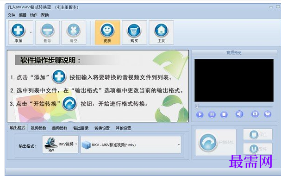
Task: Switch to the 视频参数 tab
Action: 38,128
